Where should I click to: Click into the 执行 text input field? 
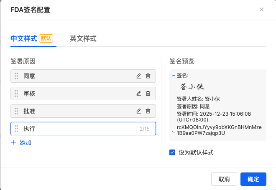pos(79,129)
